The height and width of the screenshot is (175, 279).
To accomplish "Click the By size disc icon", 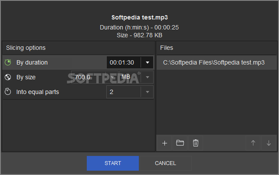I will (8, 77).
